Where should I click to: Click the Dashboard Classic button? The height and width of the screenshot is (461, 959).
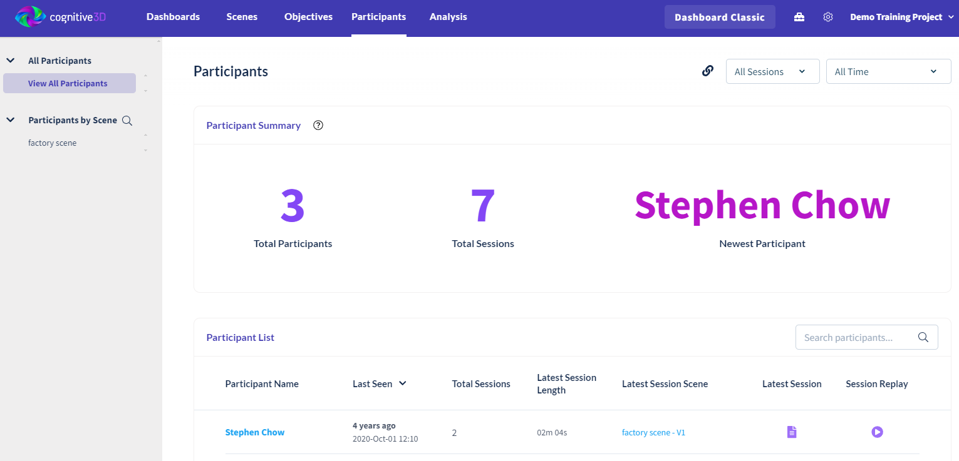pyautogui.click(x=720, y=17)
